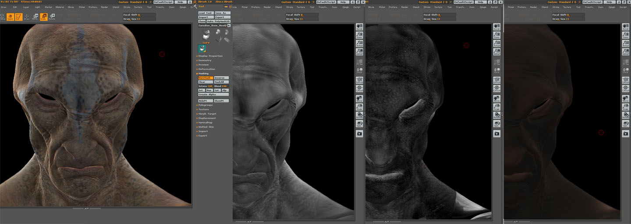The image size is (631, 224).
Task: Toggle the Hue masking option
Action: 209,90
